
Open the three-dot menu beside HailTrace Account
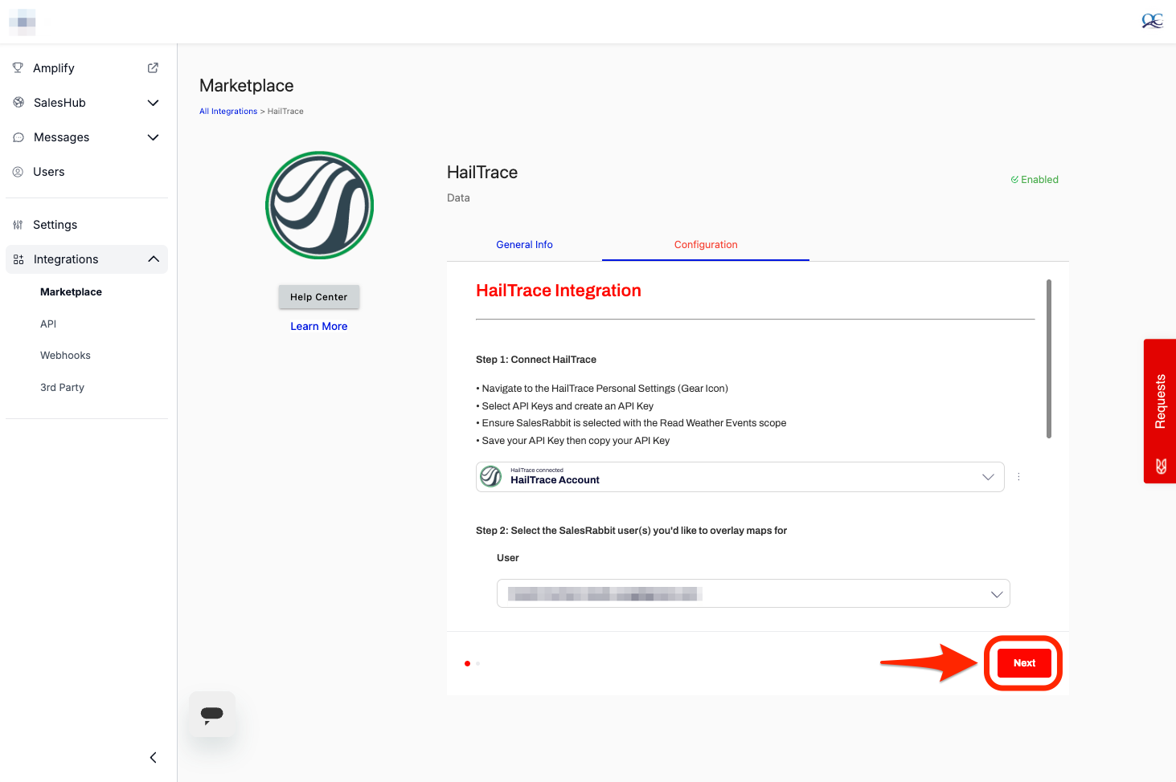click(1018, 477)
